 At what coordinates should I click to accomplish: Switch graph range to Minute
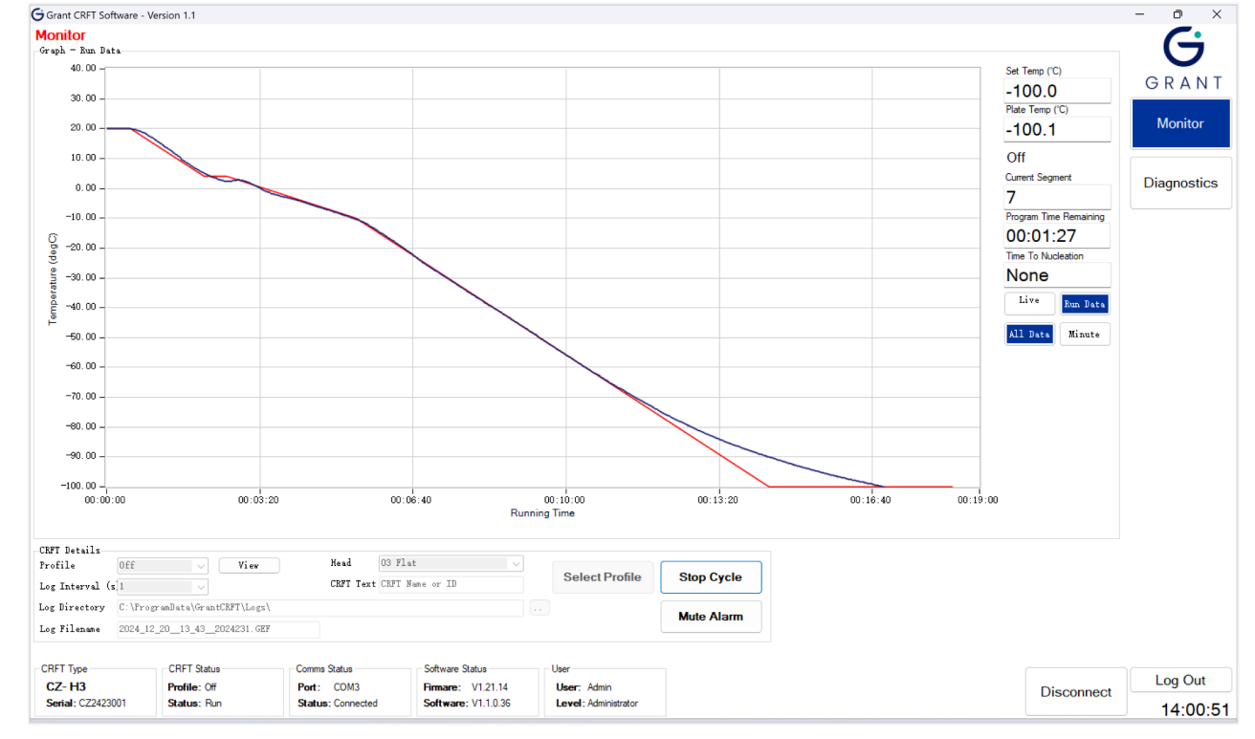pyautogui.click(x=1084, y=334)
